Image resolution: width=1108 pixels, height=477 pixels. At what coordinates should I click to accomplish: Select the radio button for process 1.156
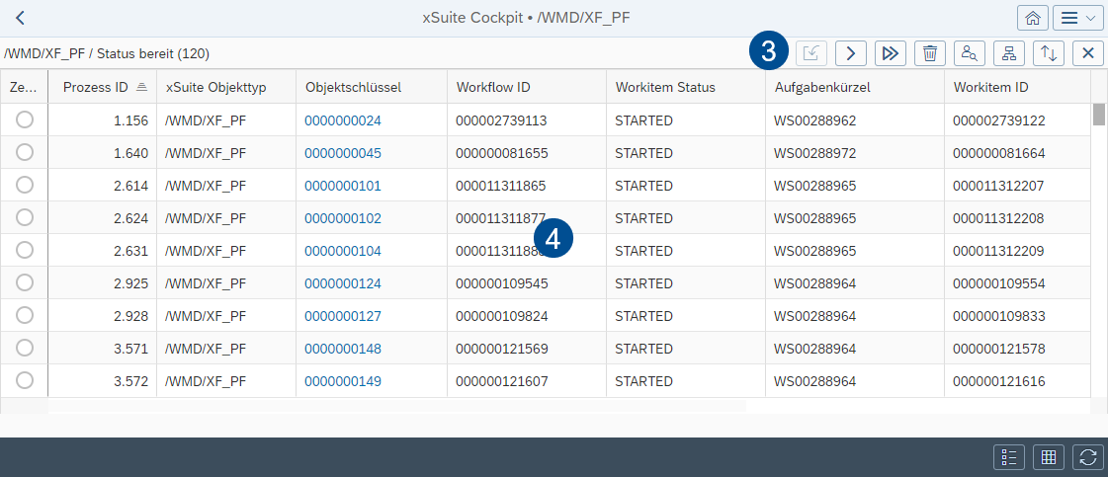pos(25,120)
